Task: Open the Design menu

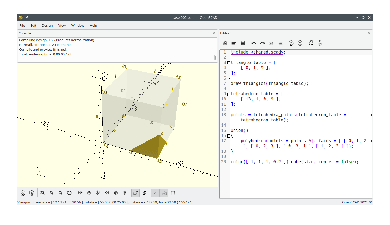Action: click(47, 25)
